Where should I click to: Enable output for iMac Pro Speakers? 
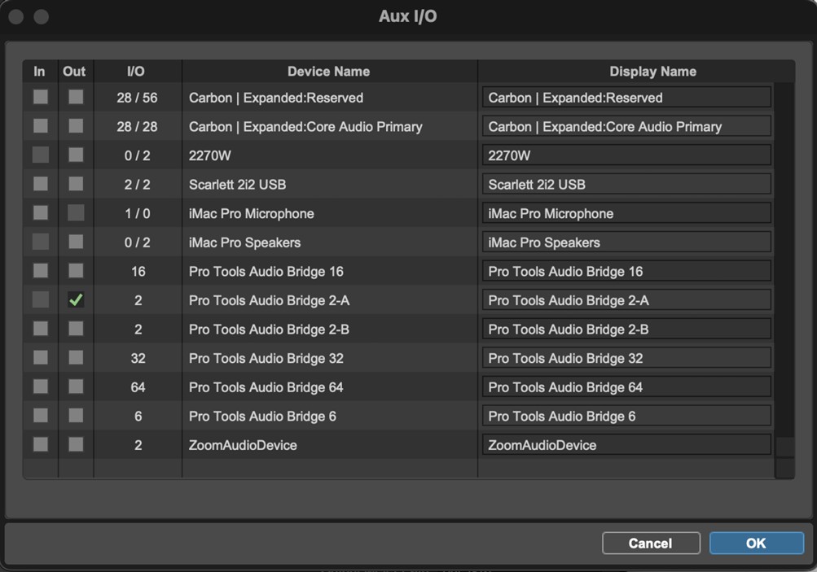click(74, 242)
